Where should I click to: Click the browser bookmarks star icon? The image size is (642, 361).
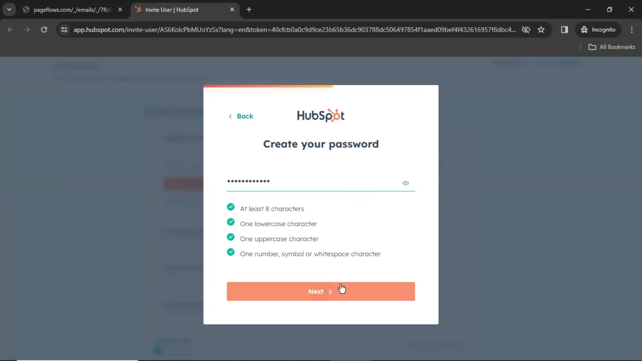click(x=541, y=29)
